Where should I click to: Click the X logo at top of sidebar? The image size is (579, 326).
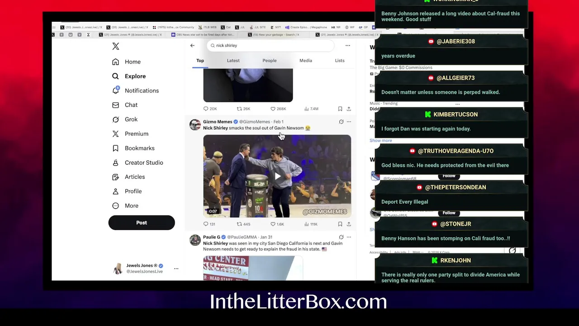point(116,46)
